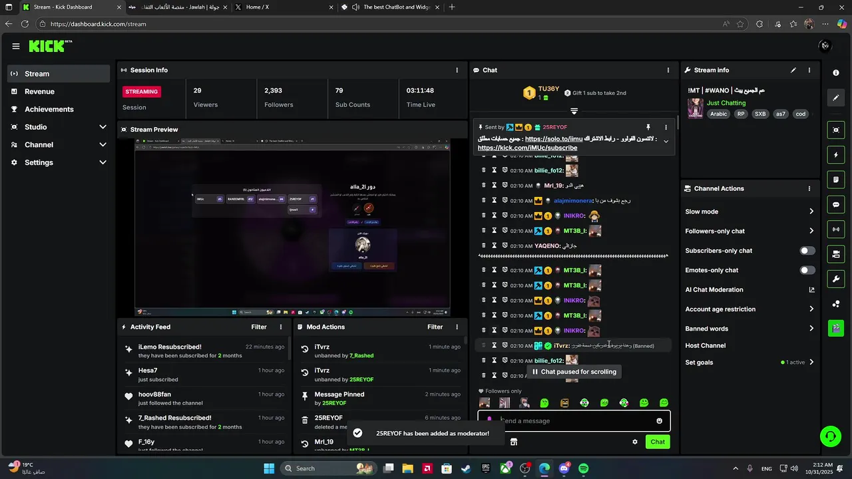Screen dimensions: 852x479
Task: Expand the Channel sidebar section
Action: 103,145
